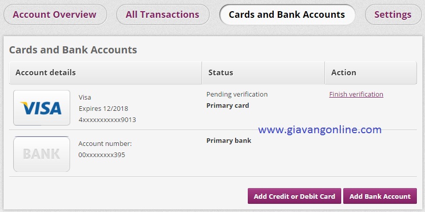Click the Add Bank Account button

pos(380,196)
